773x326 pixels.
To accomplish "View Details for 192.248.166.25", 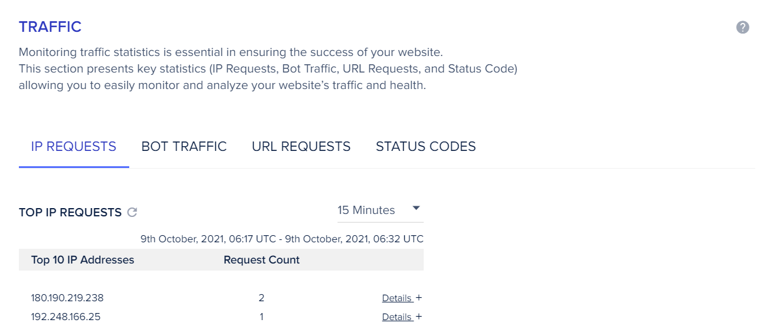I will (x=397, y=317).
